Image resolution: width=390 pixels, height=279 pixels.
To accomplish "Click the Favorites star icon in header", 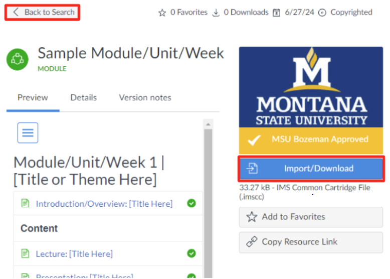I will (162, 13).
